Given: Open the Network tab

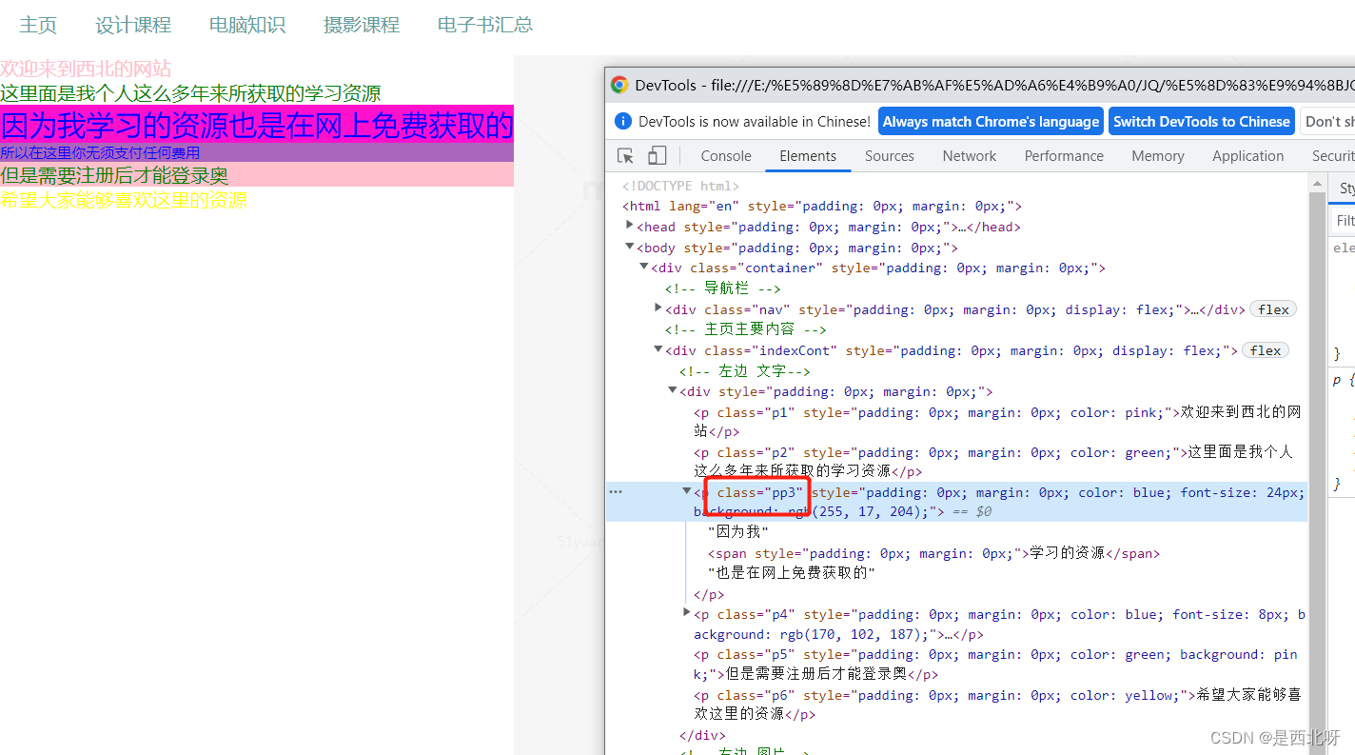Looking at the screenshot, I should (970, 156).
